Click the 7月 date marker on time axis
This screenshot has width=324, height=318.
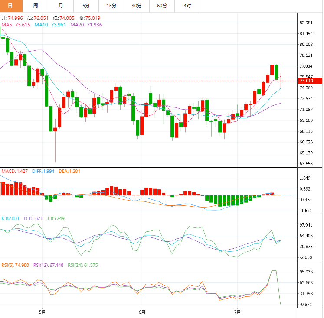[237, 312]
